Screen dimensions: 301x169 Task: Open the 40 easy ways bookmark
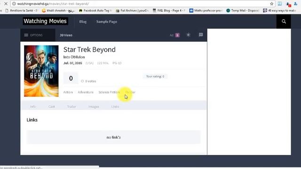pos(279,10)
